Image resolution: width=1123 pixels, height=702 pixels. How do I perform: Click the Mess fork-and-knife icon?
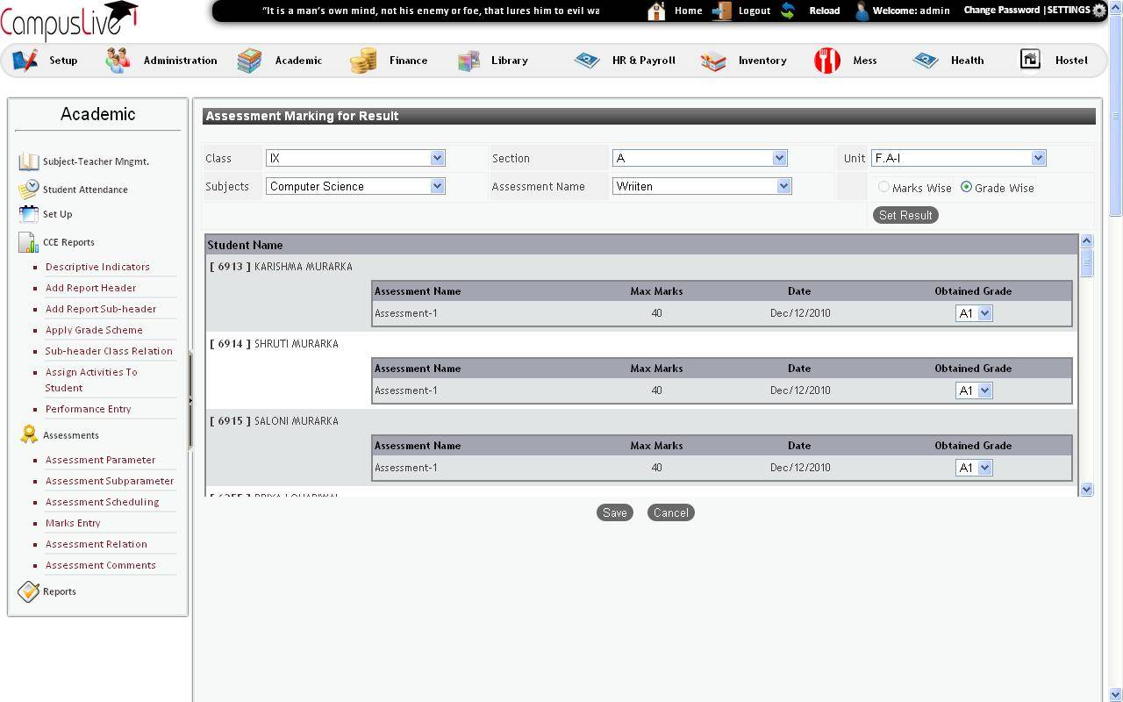click(827, 60)
